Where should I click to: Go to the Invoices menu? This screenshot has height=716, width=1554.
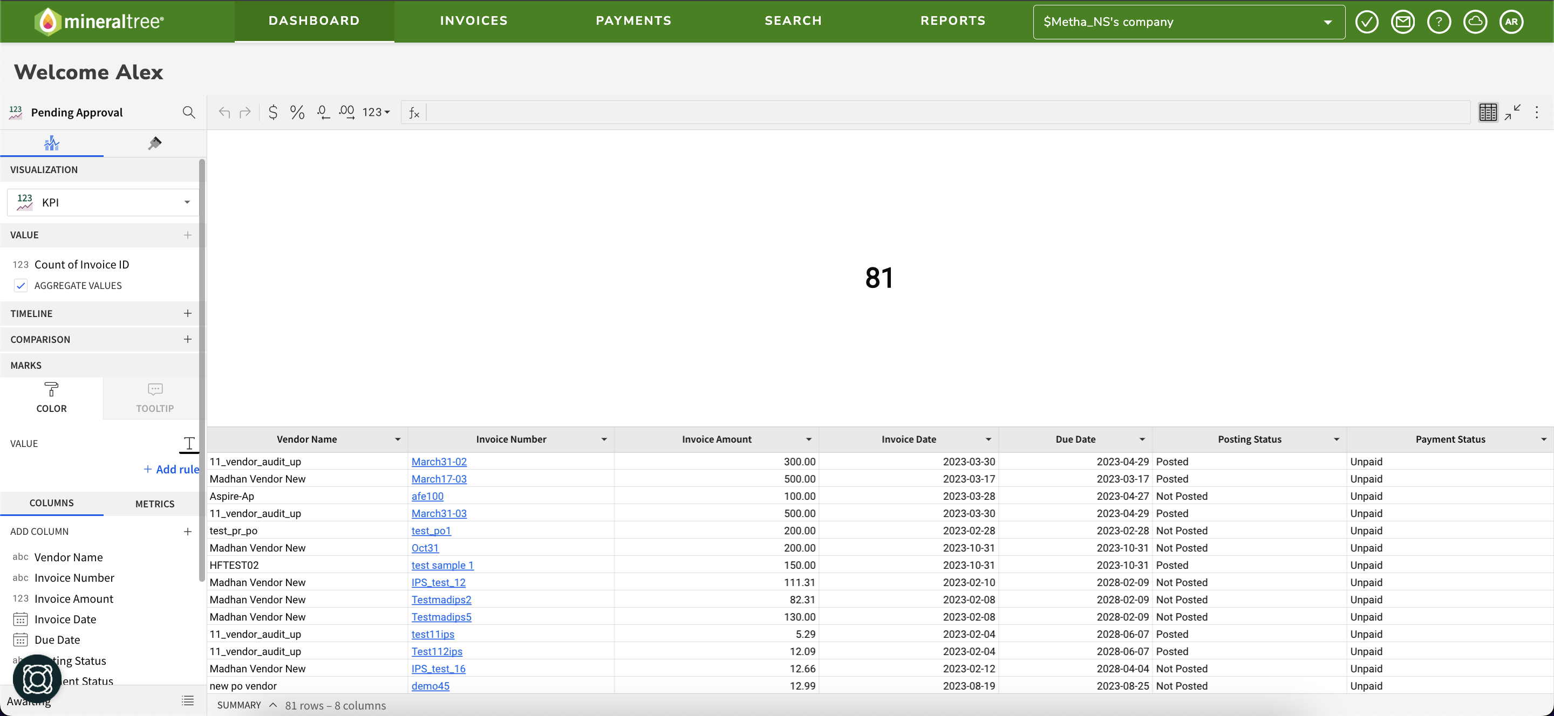474,20
